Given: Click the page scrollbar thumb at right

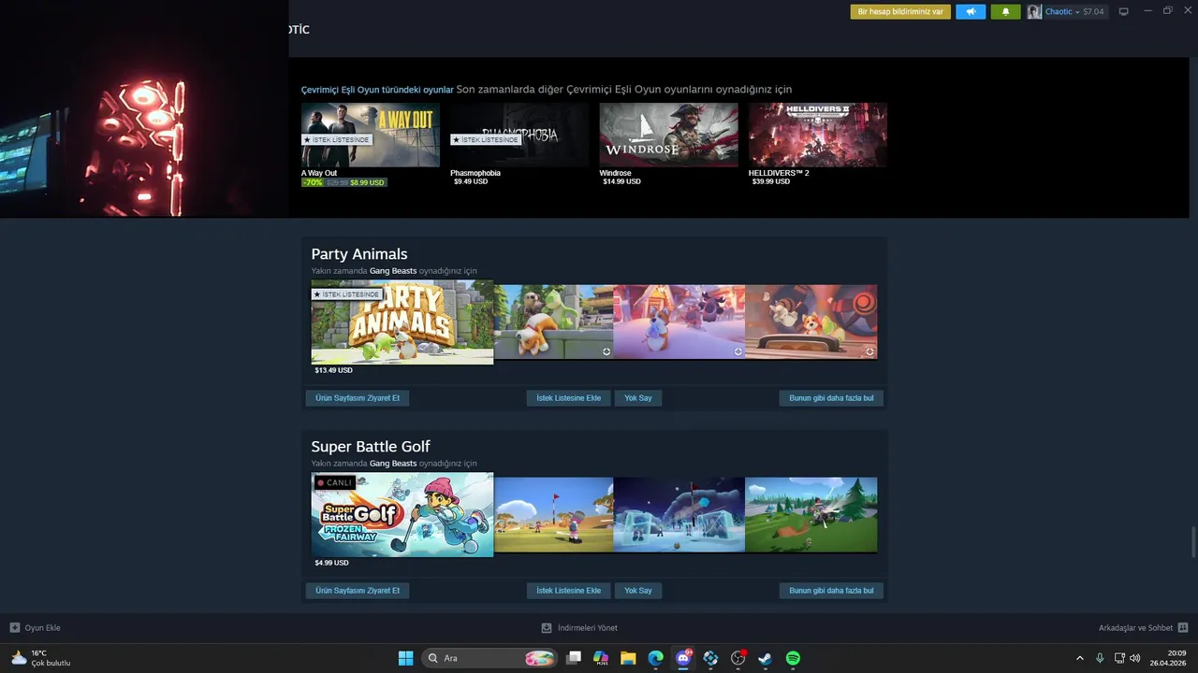Looking at the screenshot, I should pyautogui.click(x=1193, y=541).
